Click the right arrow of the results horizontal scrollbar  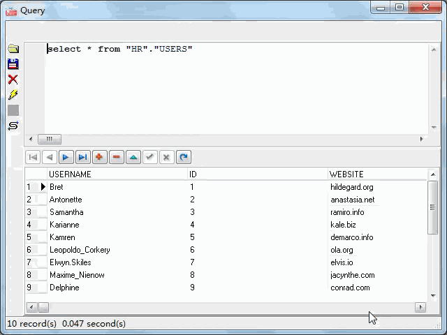coord(420,307)
